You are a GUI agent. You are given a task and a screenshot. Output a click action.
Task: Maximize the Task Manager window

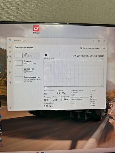tap(99, 41)
